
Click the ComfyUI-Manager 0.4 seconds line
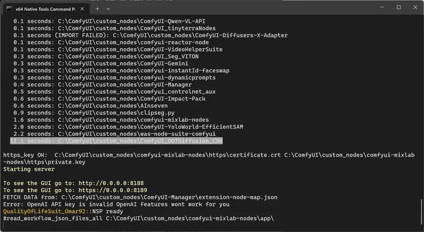[x=103, y=85]
